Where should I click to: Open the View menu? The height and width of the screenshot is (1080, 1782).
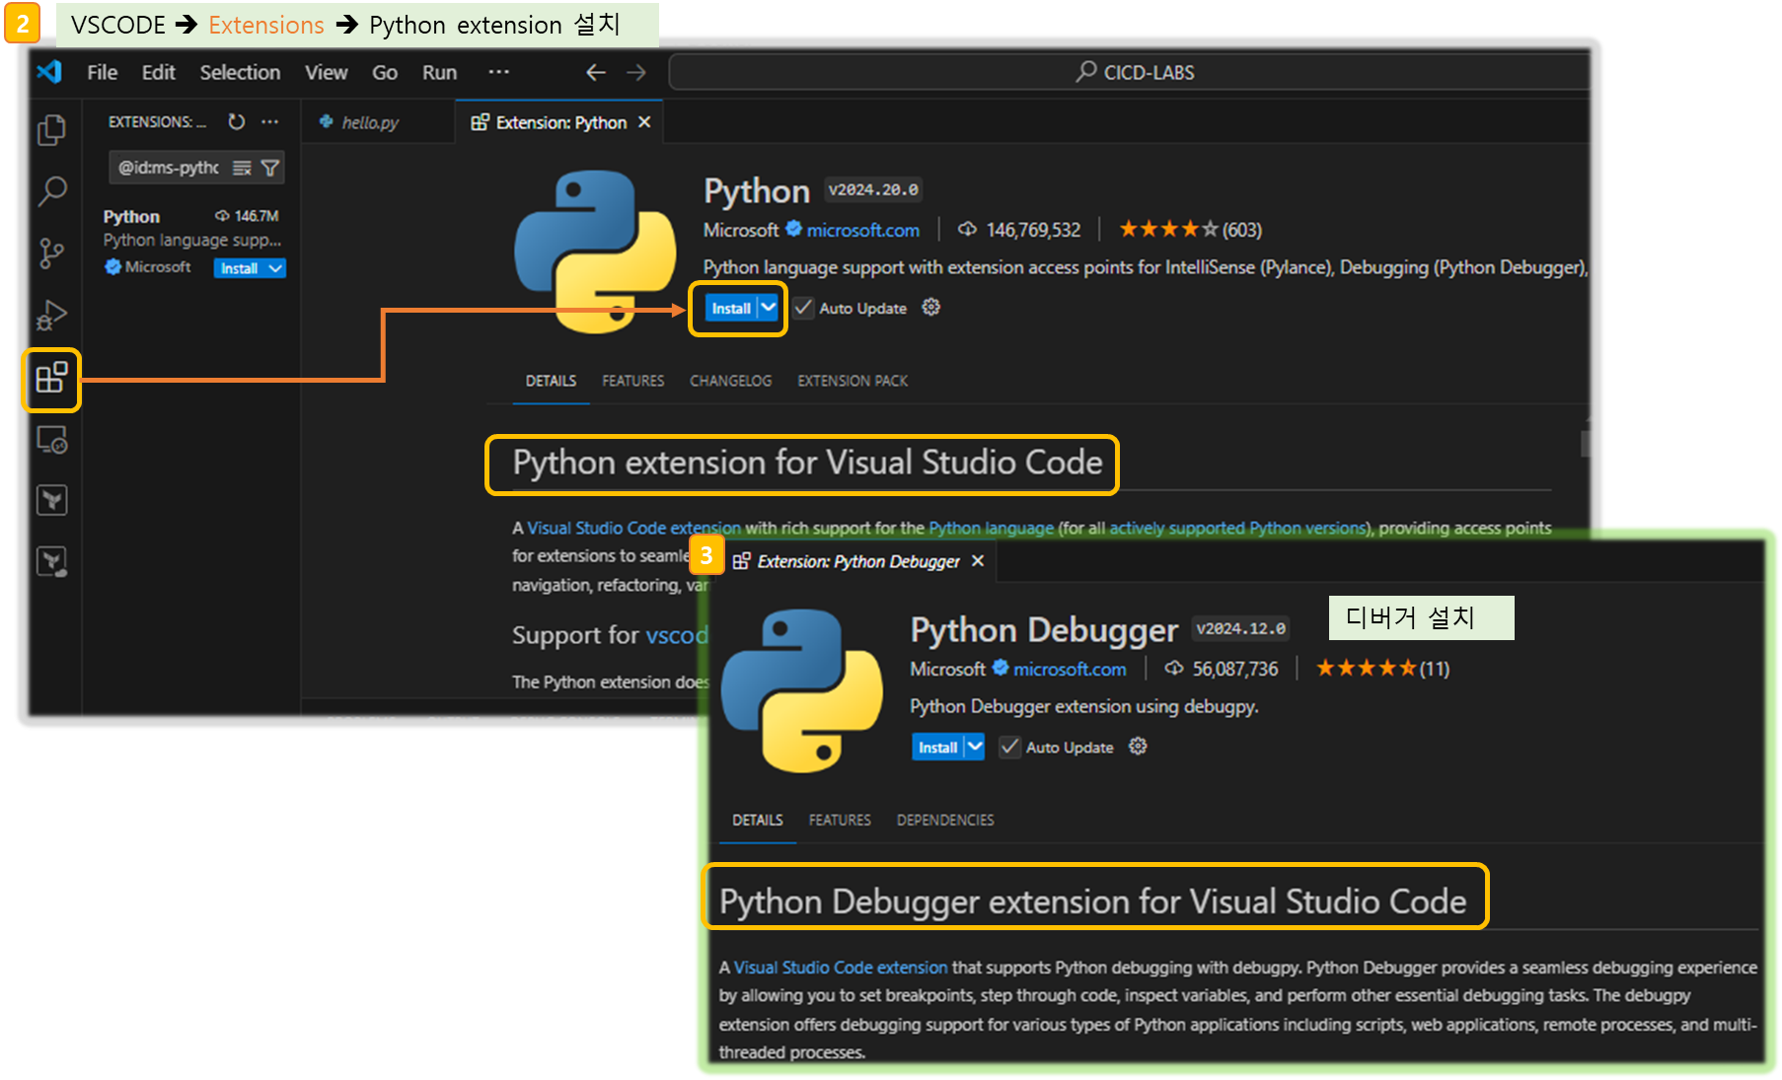[326, 72]
